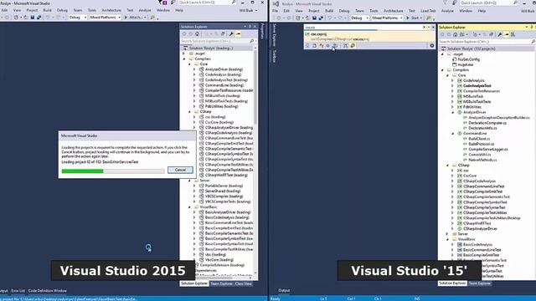
Task: Select Solution 'Roslyn' node in left Solution Explorer
Action: (211, 48)
